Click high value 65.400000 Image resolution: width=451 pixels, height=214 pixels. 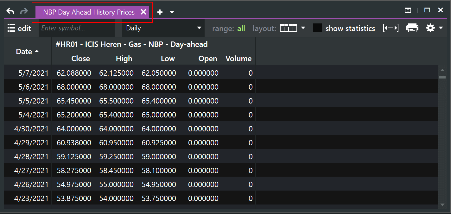[116, 115]
